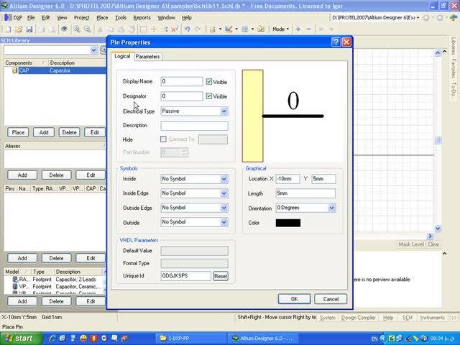Screen dimensions: 460x345
Task: Click Cancel in Pin Properties dialog
Action: coord(331,299)
